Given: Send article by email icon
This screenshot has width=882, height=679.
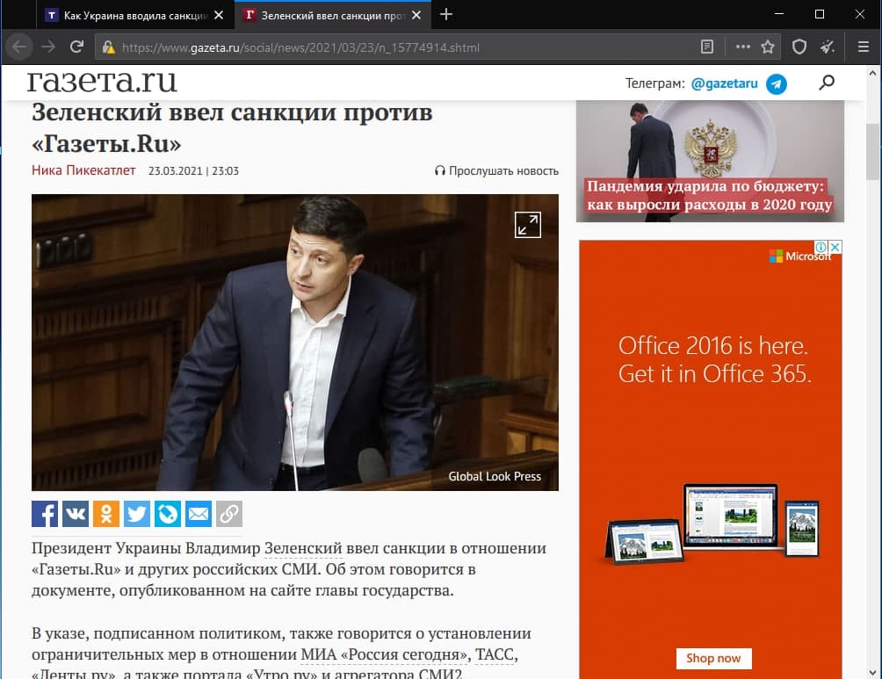Looking at the screenshot, I should pos(199,514).
